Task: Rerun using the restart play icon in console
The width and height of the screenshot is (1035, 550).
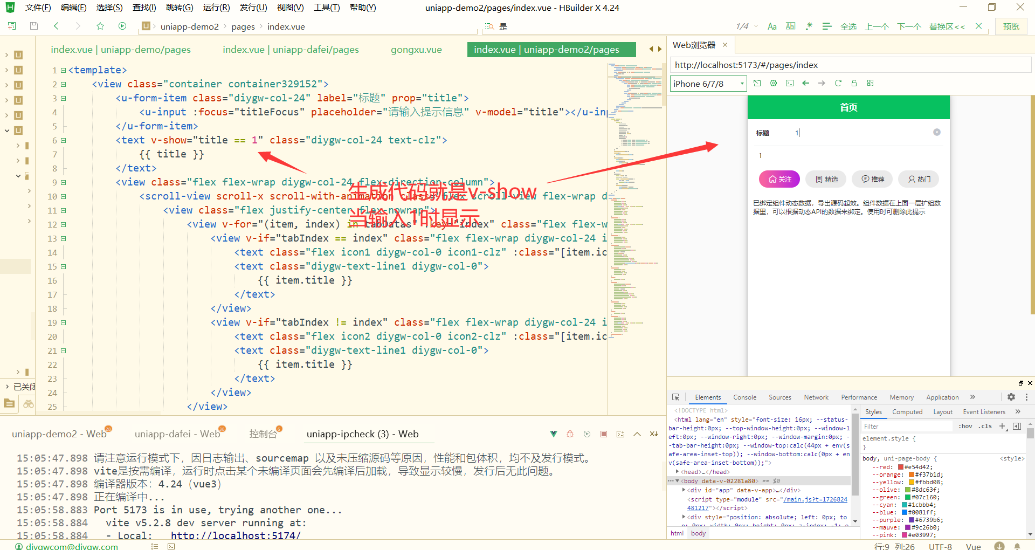Action: pos(587,434)
